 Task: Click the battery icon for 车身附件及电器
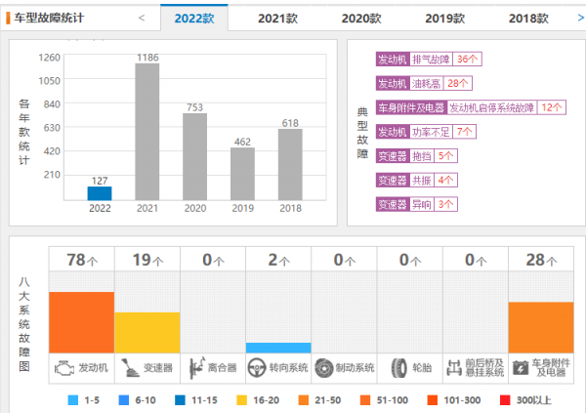(521, 368)
